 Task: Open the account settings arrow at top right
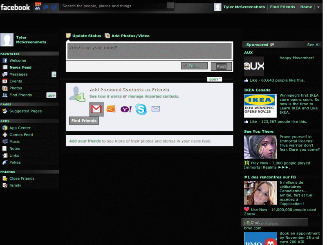pos(318,7)
